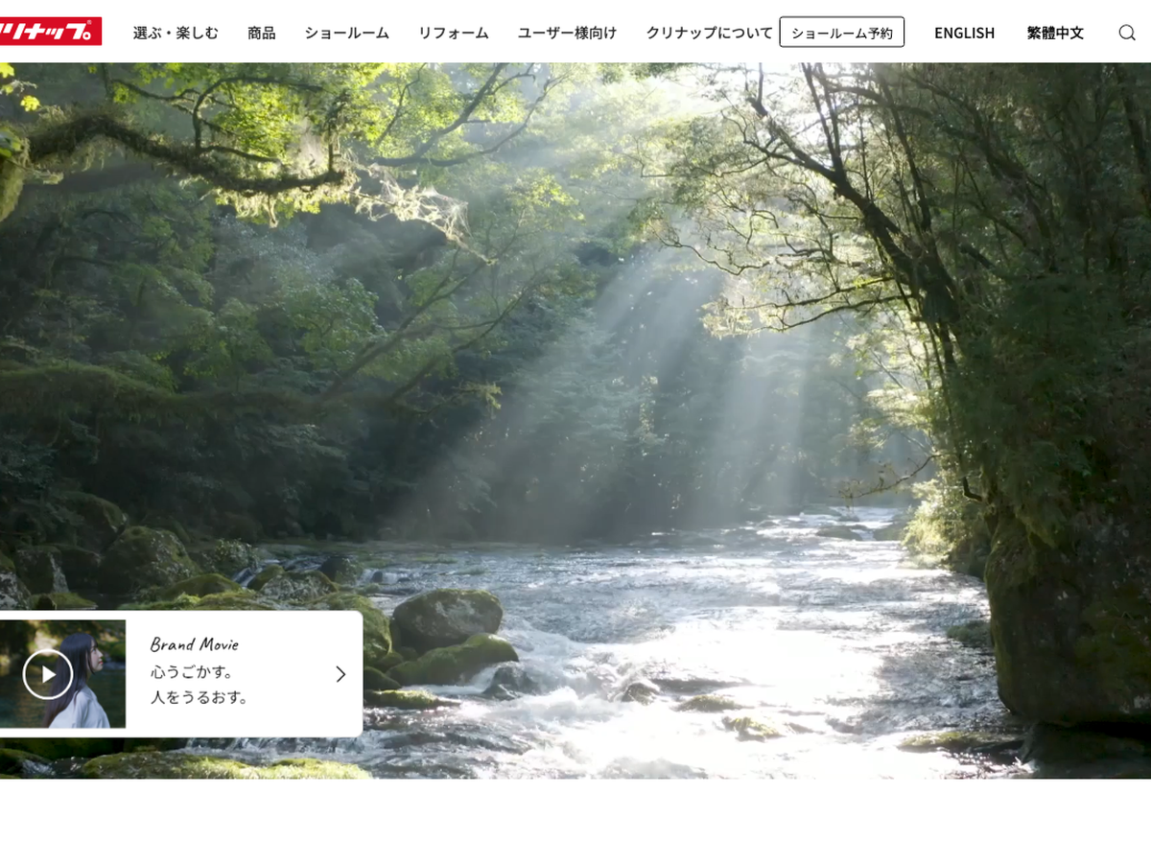Open search via the magnifier icon

(x=1127, y=33)
